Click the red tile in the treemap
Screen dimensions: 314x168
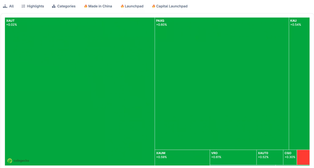pyautogui.click(x=303, y=157)
